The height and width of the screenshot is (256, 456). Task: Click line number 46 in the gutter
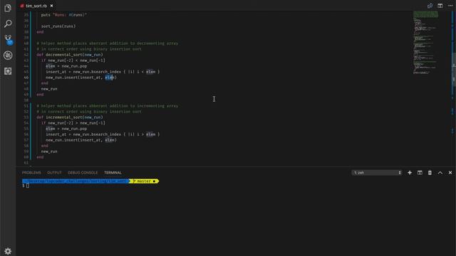[x=26, y=78]
